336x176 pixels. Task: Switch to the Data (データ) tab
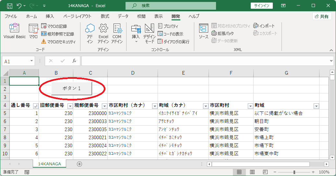123,16
